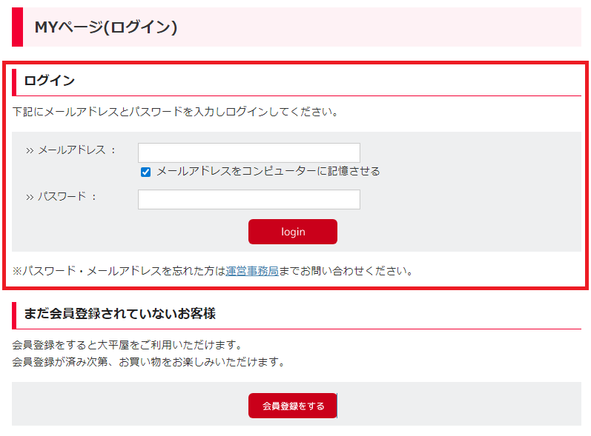Viewport: 591px width, 436px height.
Task: Uncheck the remember email address checkbox
Action: tap(146, 172)
